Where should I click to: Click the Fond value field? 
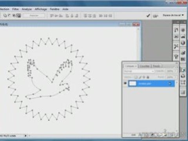pyautogui.click(x=170, y=77)
